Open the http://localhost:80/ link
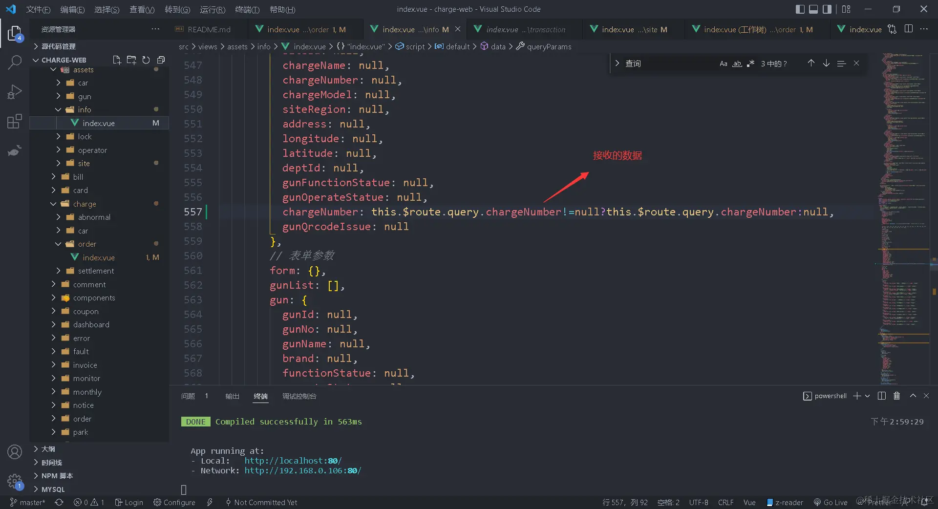This screenshot has height=509, width=938. (x=293, y=461)
